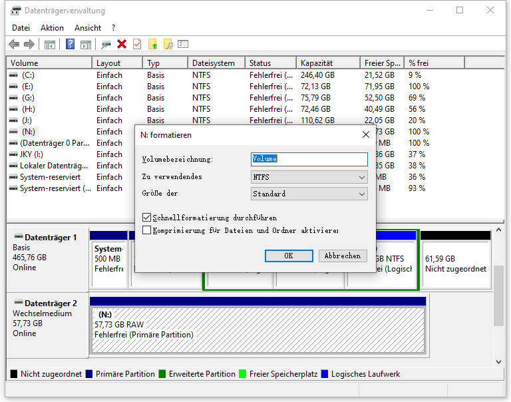Screen dimensions: 511x402
Task: Click the checkmark properties toolbar icon
Action: [x=137, y=44]
